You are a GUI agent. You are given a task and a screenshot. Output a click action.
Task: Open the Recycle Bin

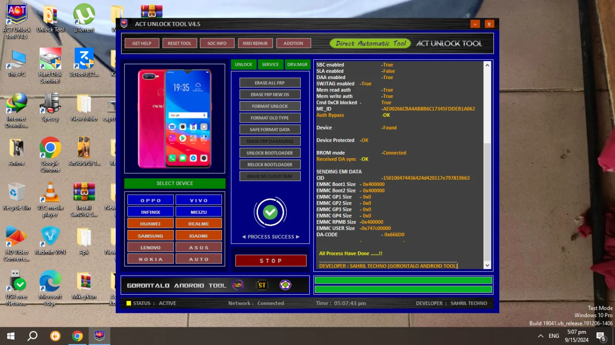click(17, 197)
